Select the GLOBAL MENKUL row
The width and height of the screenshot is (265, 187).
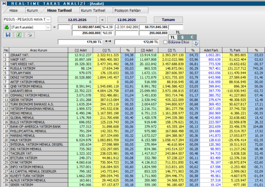click(134, 118)
